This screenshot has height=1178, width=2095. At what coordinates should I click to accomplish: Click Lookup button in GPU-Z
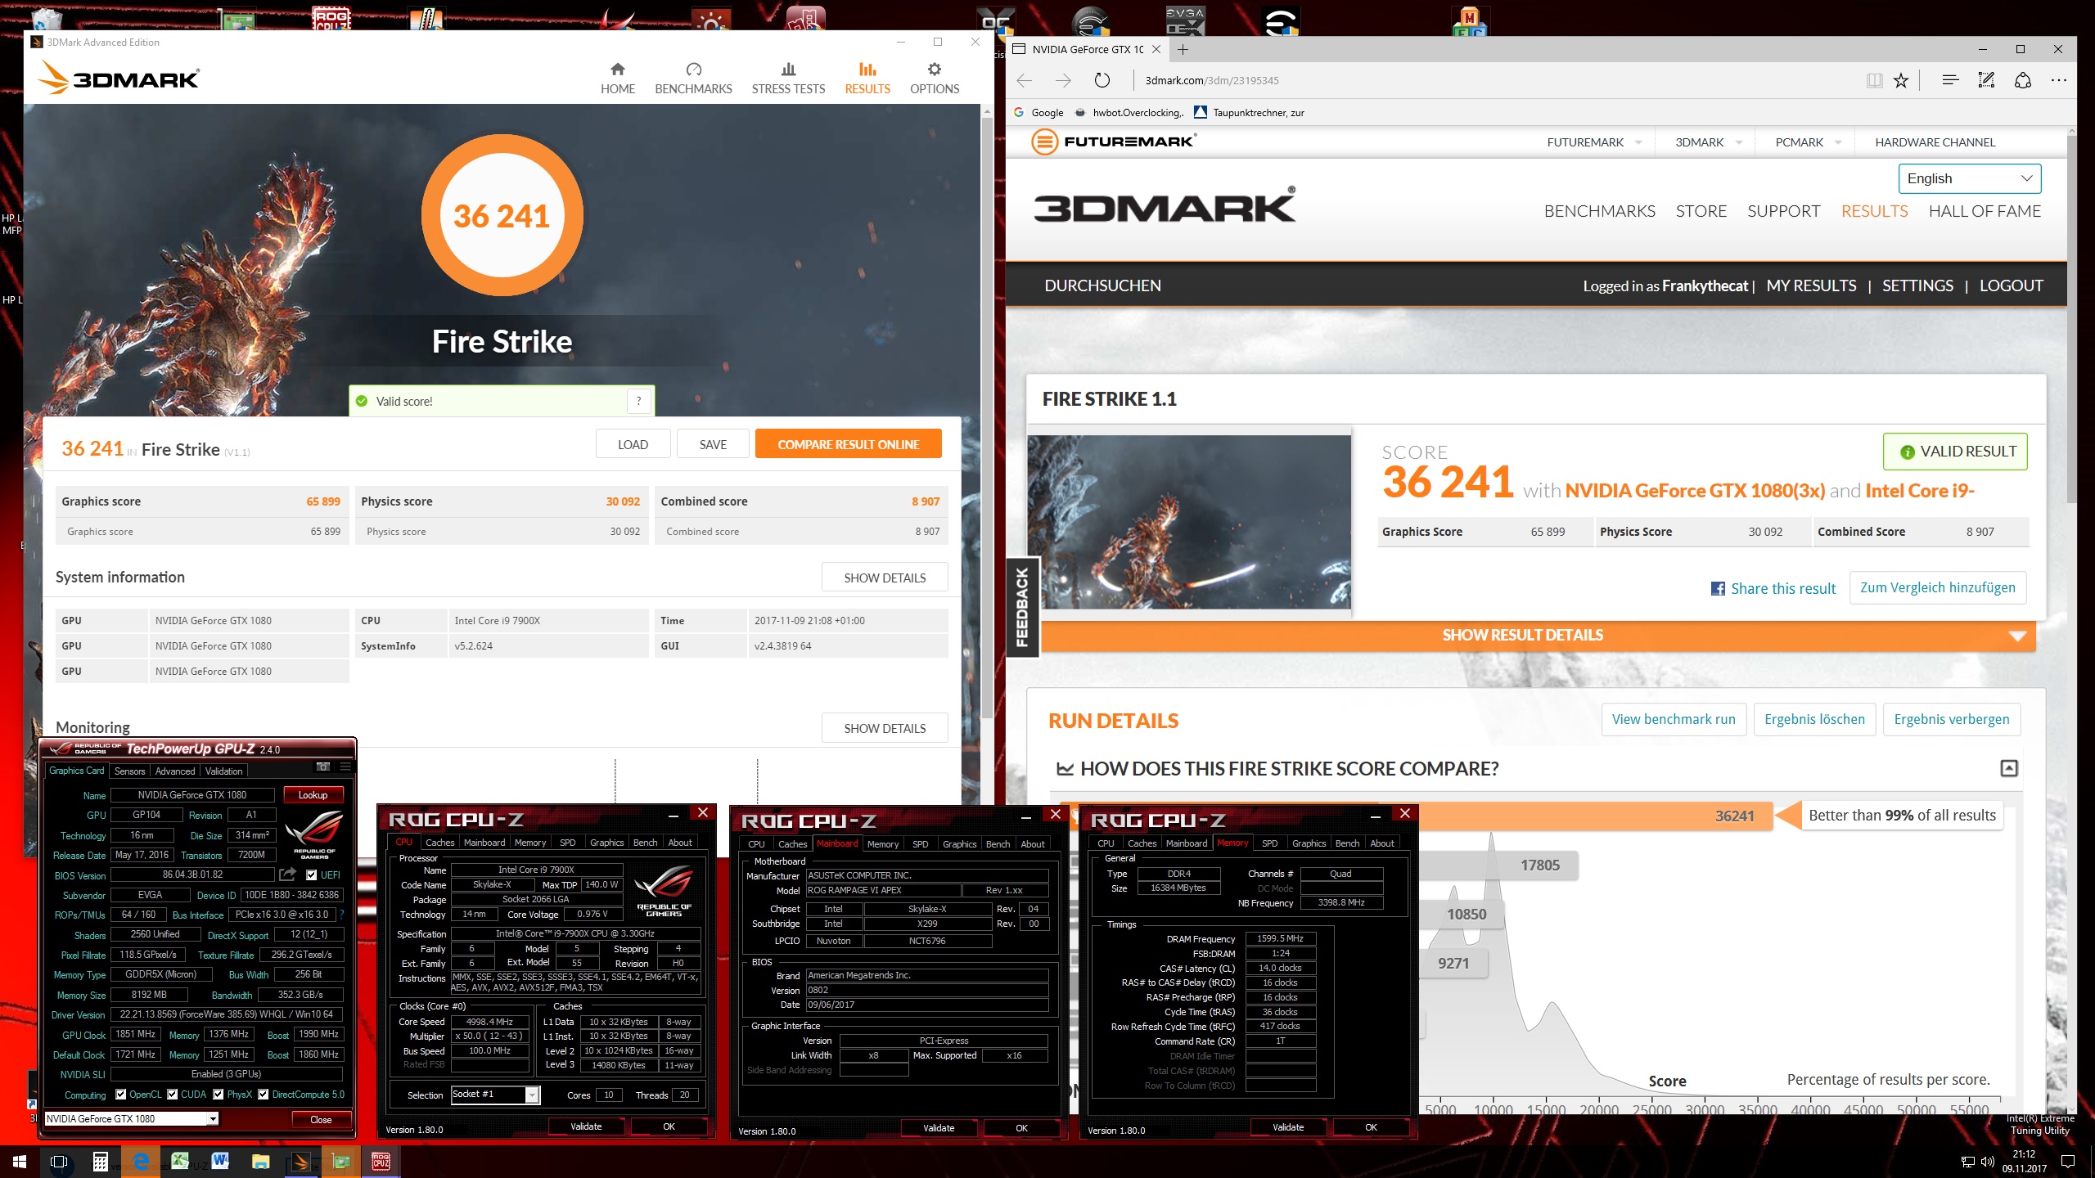coord(313,795)
